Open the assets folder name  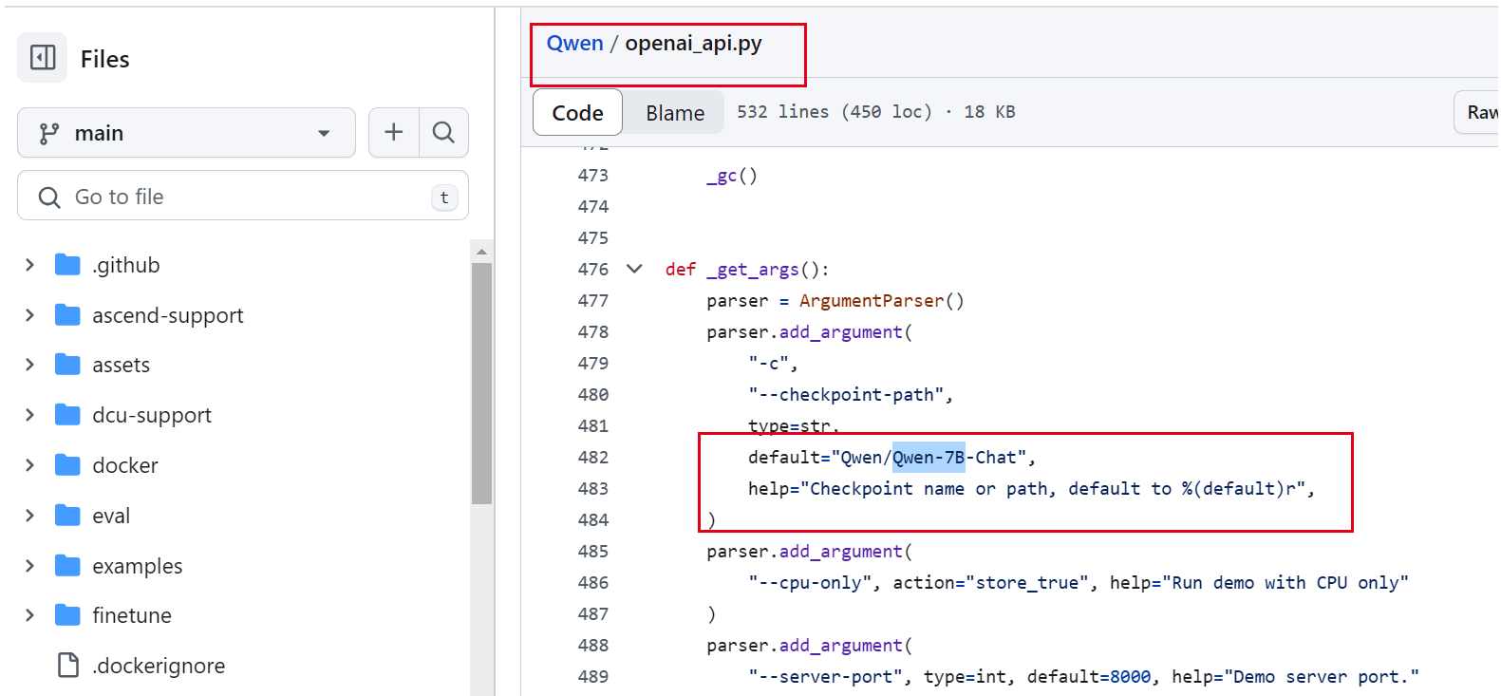pos(122,365)
